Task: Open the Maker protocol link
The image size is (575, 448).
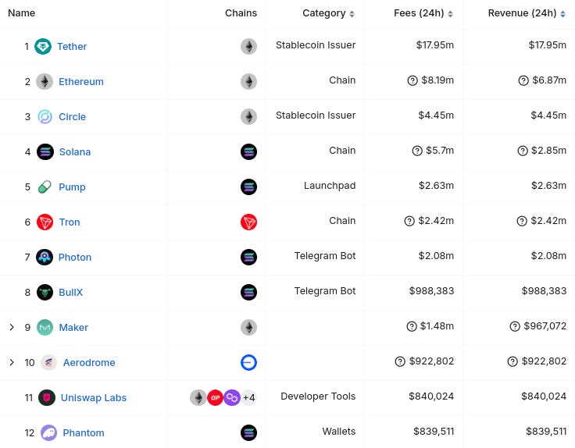Action: pos(73,328)
